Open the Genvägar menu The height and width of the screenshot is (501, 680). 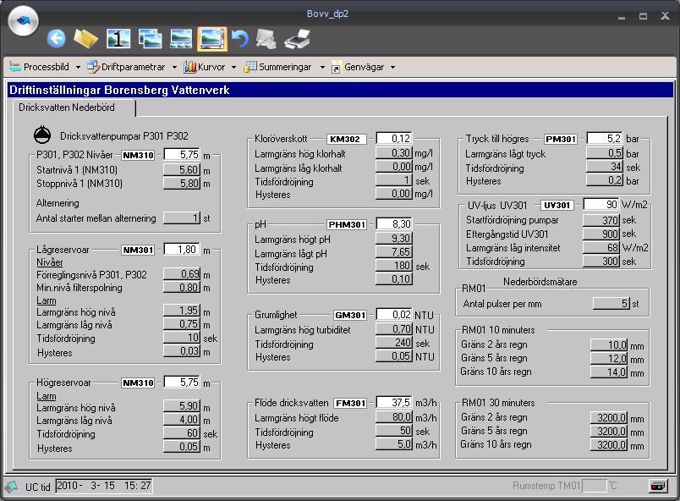click(x=358, y=67)
